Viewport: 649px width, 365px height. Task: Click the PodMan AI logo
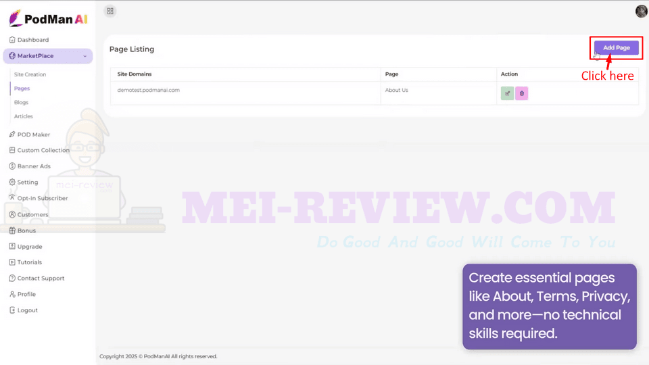point(48,19)
